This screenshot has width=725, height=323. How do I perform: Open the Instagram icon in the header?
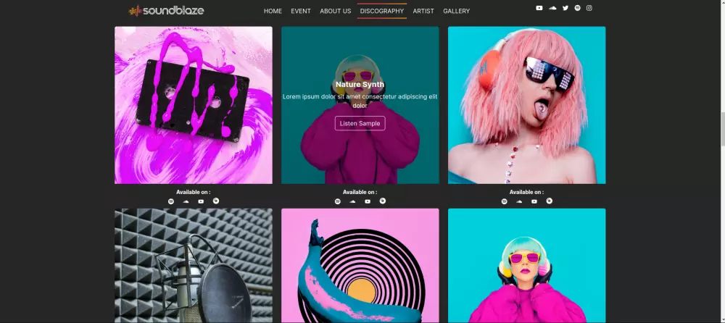coord(589,8)
